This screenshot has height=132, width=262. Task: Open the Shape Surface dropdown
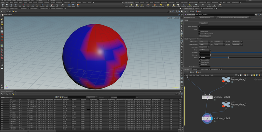click(x=205, y=50)
